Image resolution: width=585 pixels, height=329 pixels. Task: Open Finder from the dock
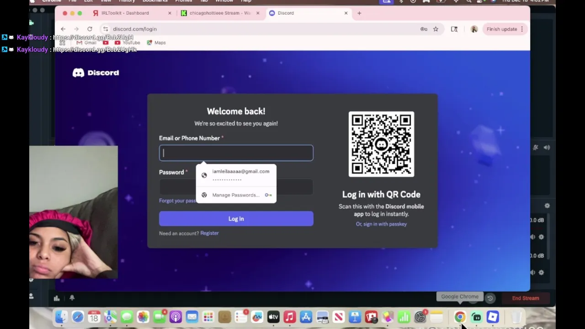[61, 317]
